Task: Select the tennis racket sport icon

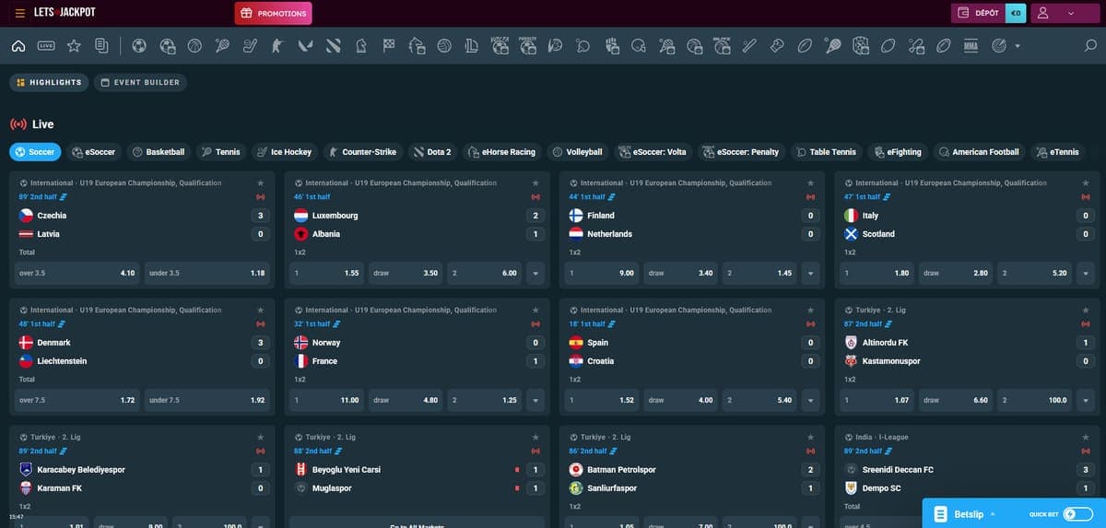Action: (222, 45)
